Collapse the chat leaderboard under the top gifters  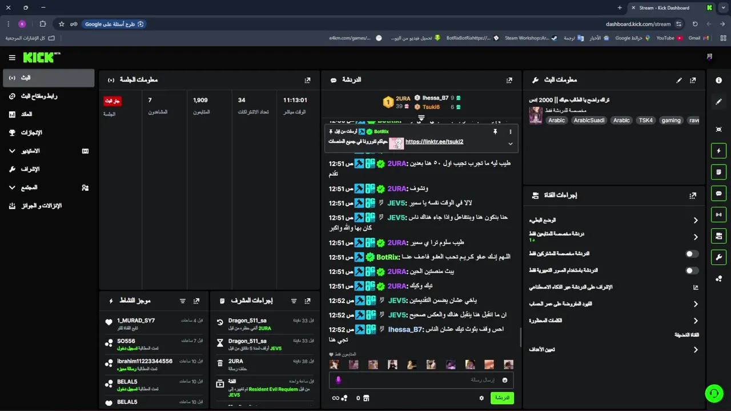(x=421, y=118)
